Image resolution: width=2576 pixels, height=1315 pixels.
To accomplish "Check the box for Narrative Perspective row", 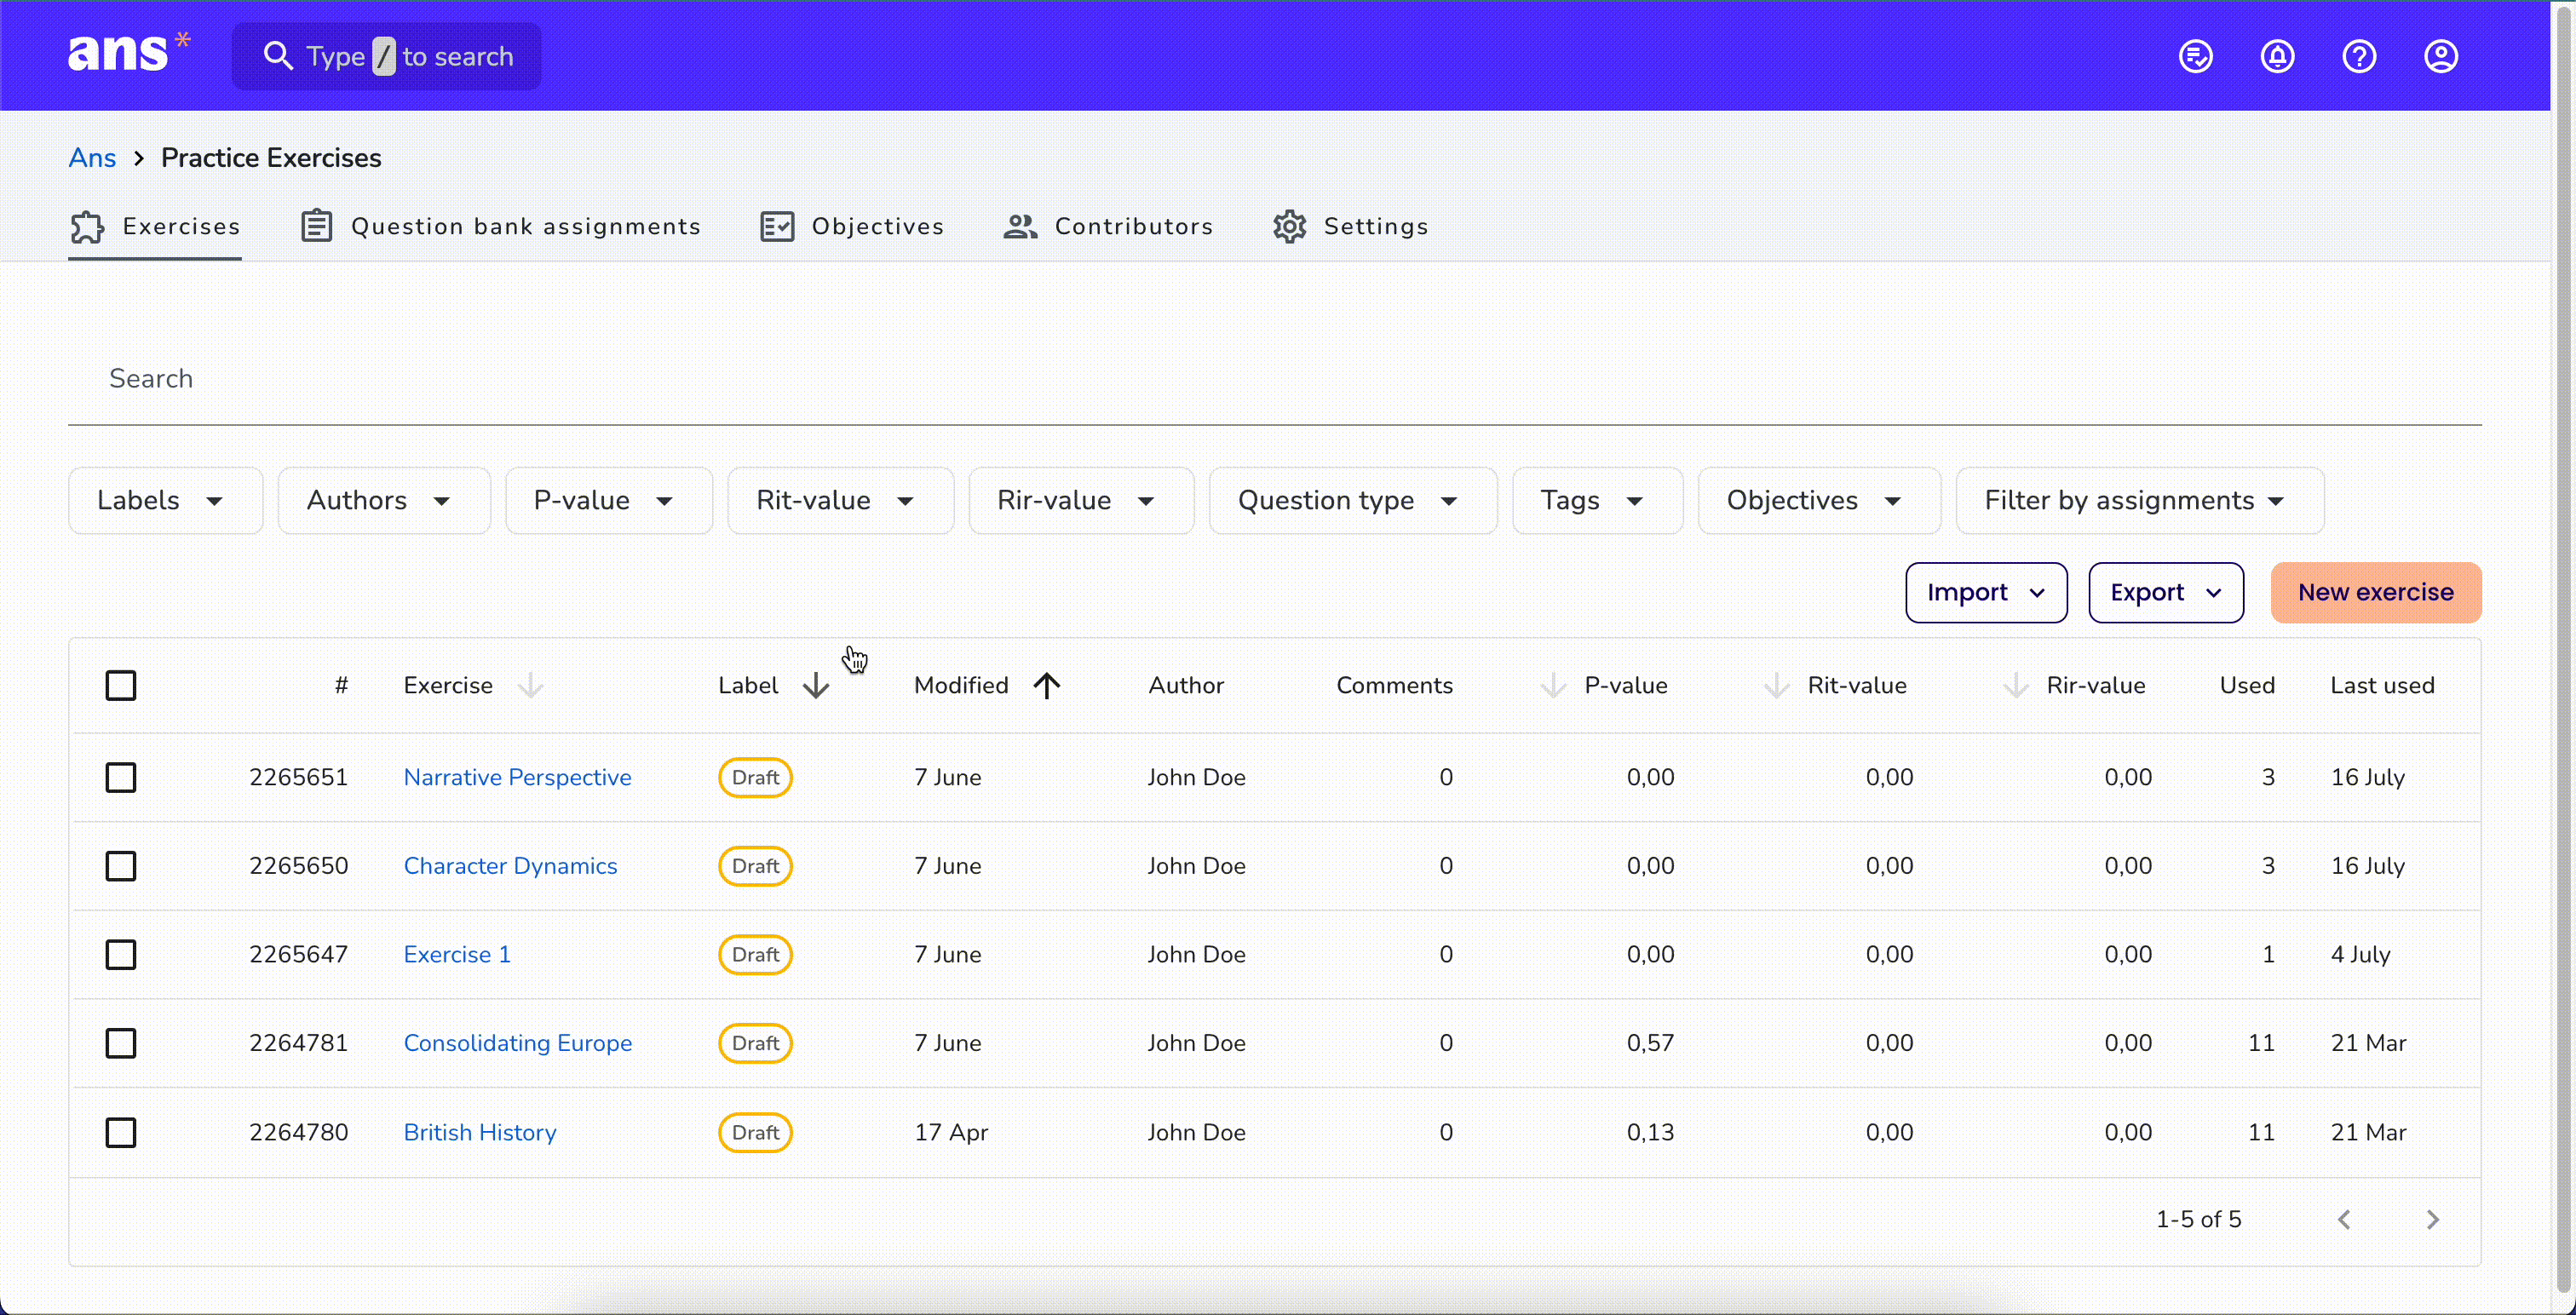I will click(121, 777).
